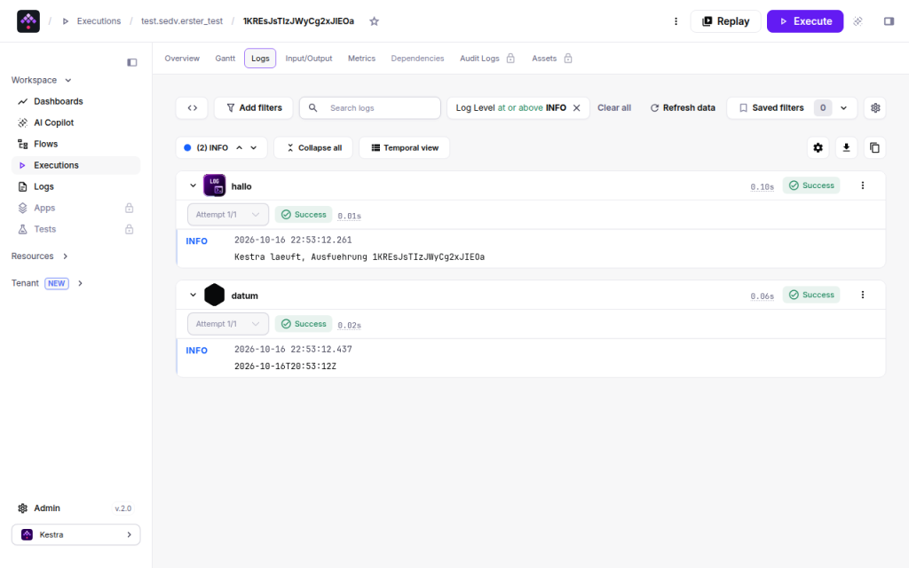
Task: Open the hallo Attempt 1/1 dropdown
Action: pyautogui.click(x=228, y=215)
